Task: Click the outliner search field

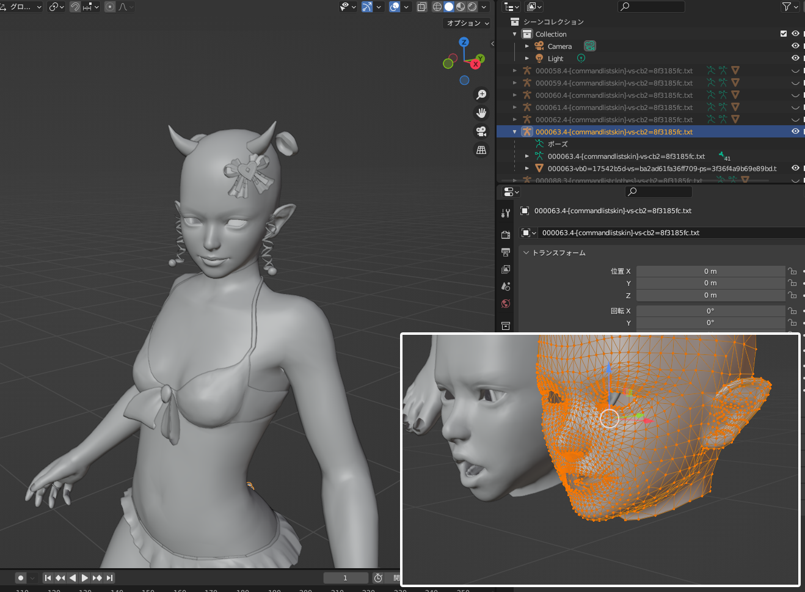Action: 652,7
